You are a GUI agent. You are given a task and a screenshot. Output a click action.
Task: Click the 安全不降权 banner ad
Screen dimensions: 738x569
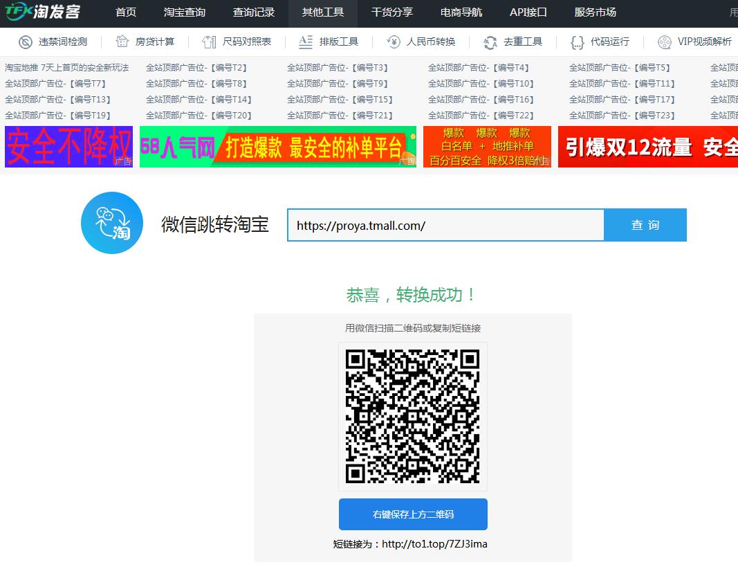(x=68, y=147)
